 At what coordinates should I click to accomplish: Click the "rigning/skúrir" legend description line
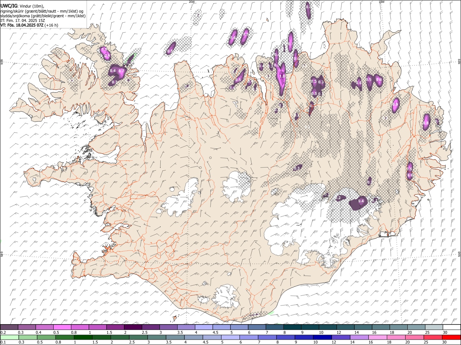click(42, 11)
